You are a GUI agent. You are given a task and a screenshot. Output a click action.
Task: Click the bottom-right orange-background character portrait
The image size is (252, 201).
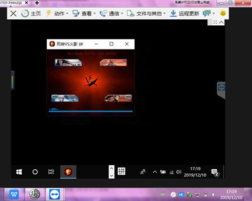(x=118, y=98)
